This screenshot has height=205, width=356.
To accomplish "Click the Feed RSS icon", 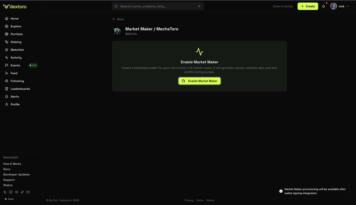I will point(7,73).
